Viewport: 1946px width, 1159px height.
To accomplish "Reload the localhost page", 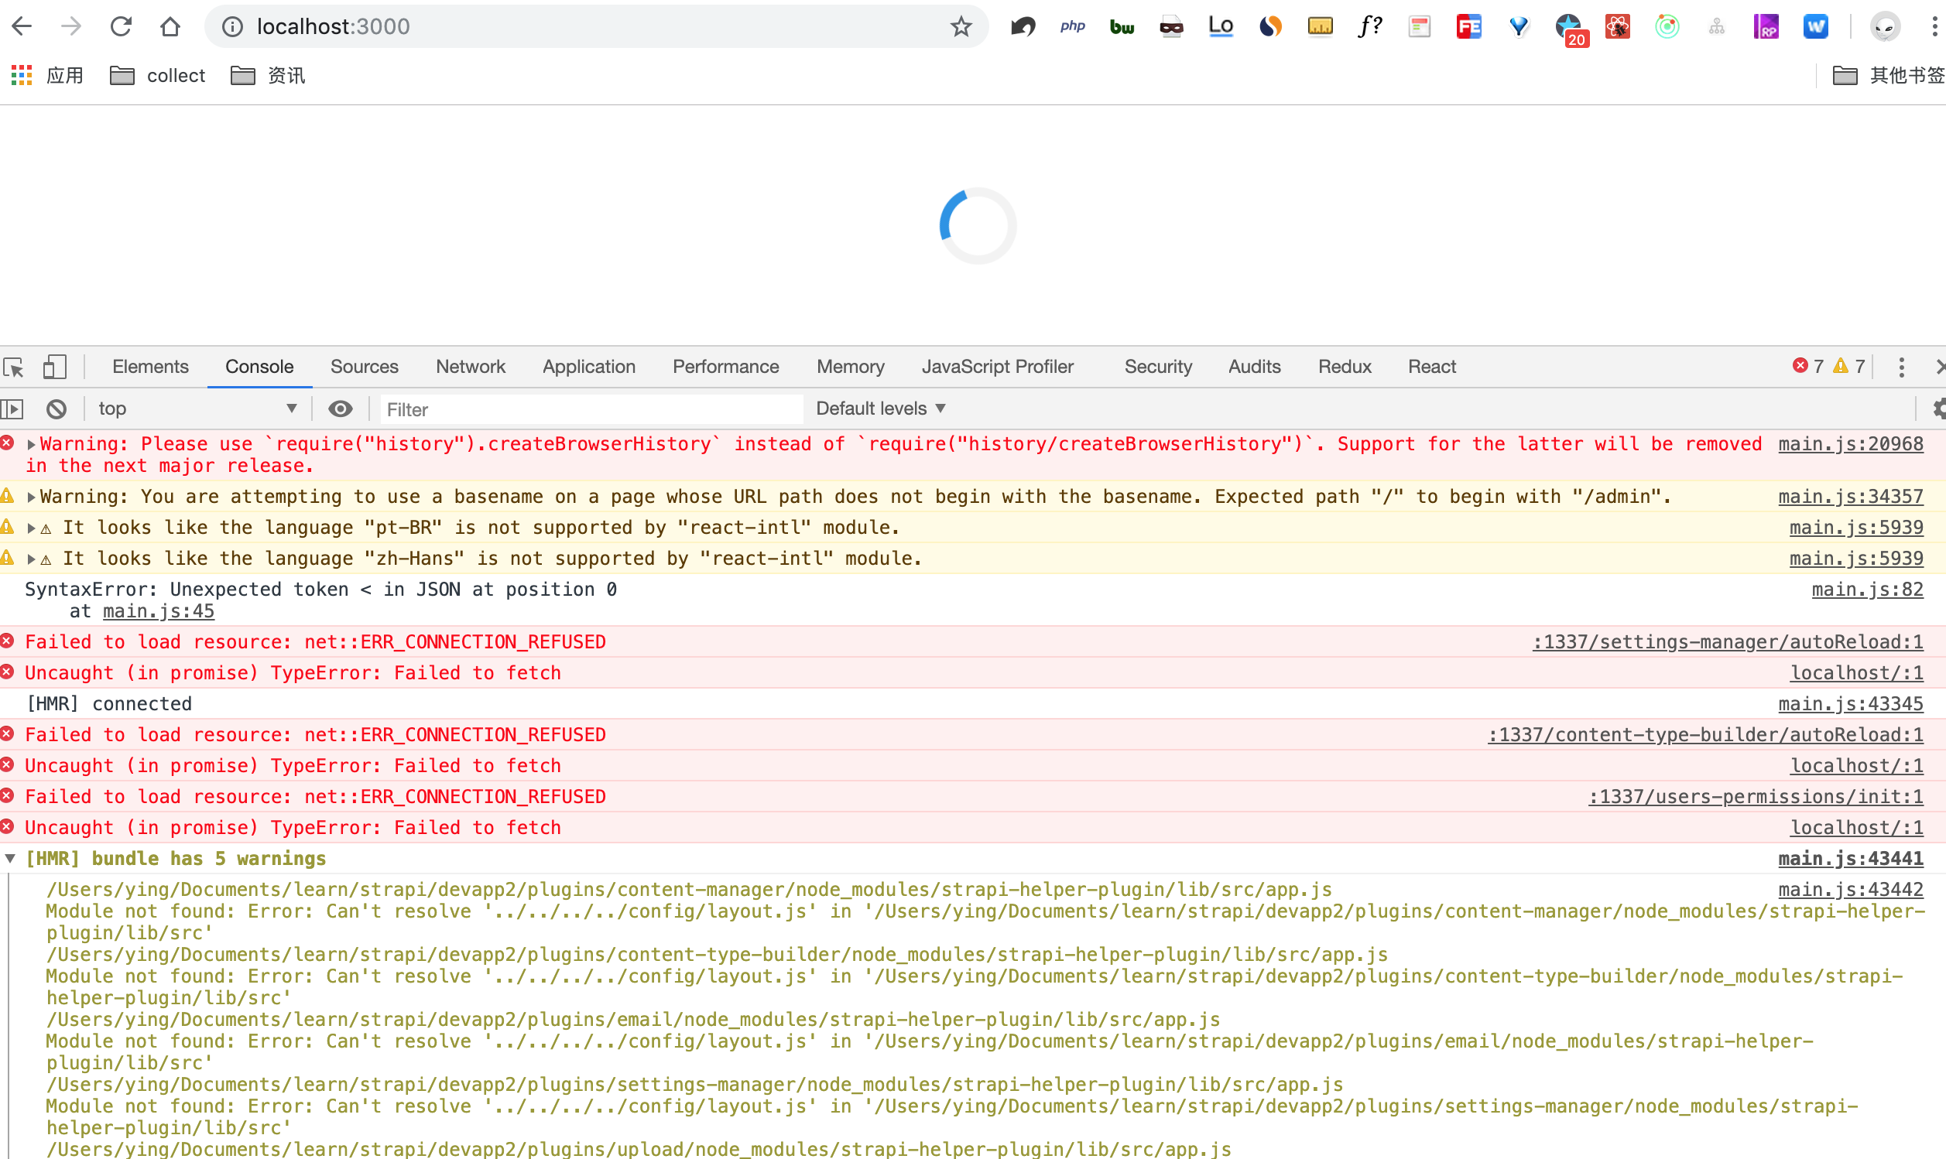I will [121, 26].
